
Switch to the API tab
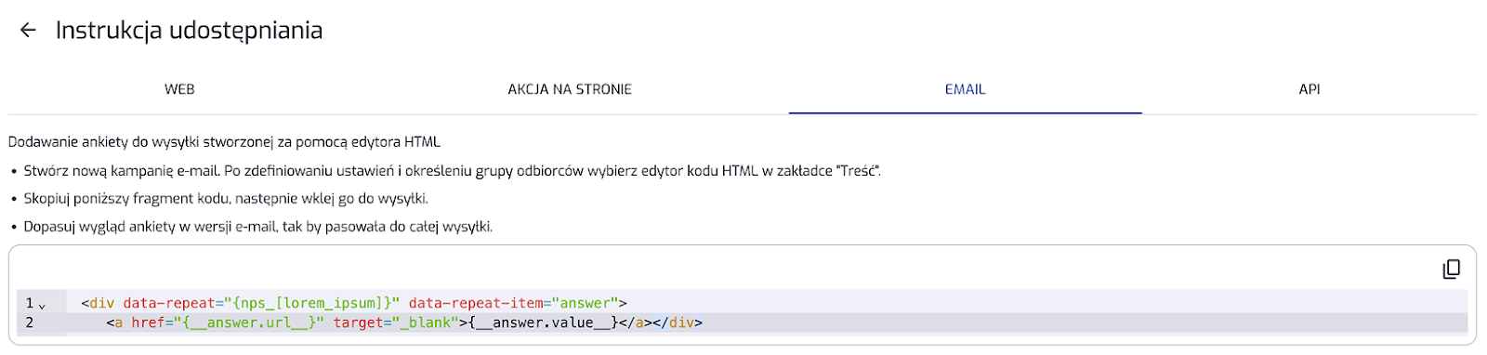(1309, 89)
